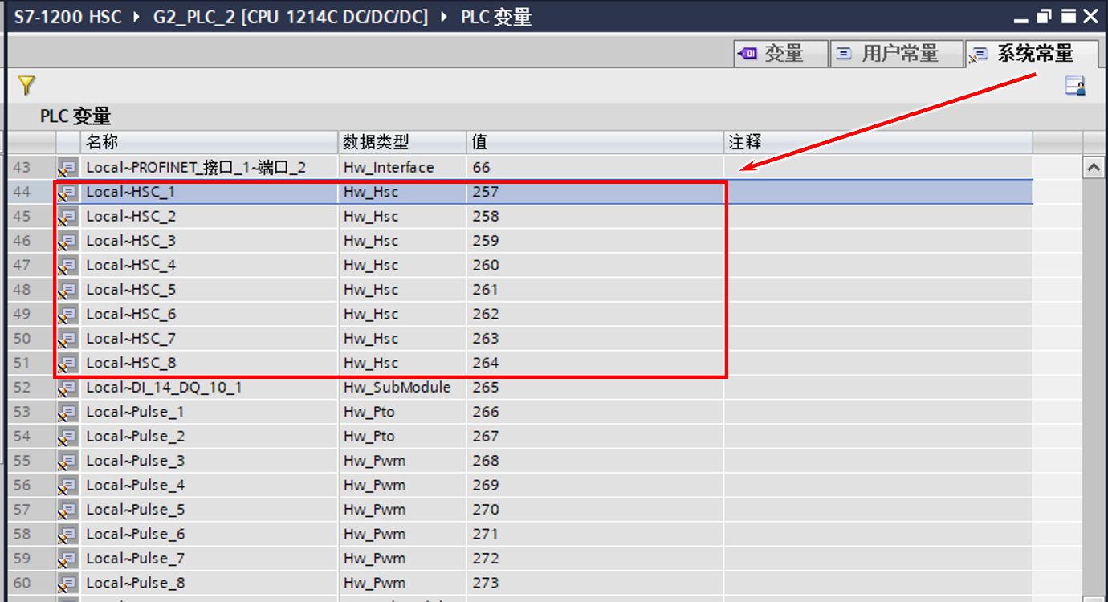This screenshot has height=602, width=1108.
Task: Click the constant icon beside Local~HSC_1
Action: coord(67,193)
